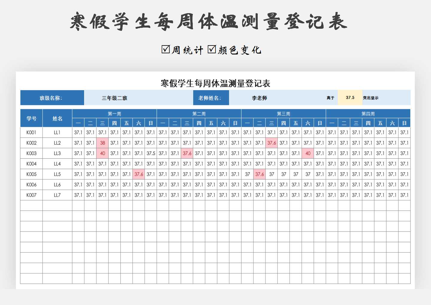The width and height of the screenshot is (431, 305).
Task: Select the 第三周 week header
Action: click(283, 113)
